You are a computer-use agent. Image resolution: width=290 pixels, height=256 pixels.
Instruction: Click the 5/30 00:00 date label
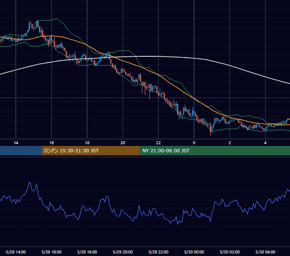(194, 252)
